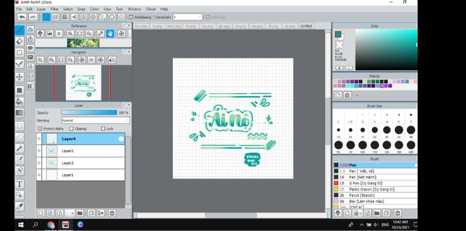Expand the add brush dropdown in Brush panel
This screenshot has height=231, width=466.
360,213
